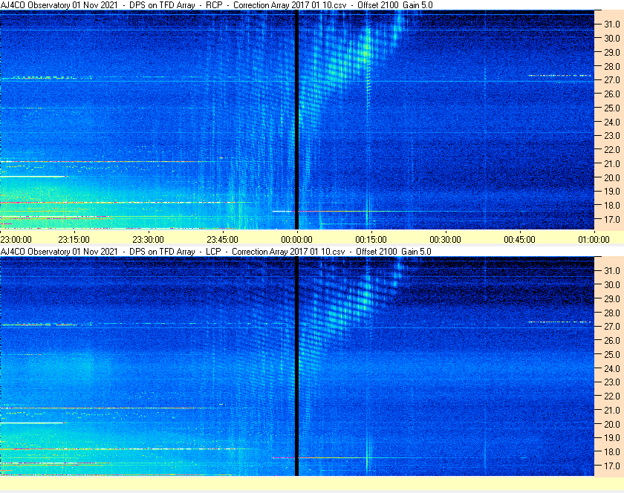Select the 23:45:00 time axis label

pyautogui.click(x=222, y=240)
